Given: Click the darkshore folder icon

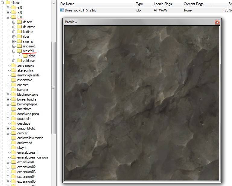Looking at the screenshot, I should point(14,109).
